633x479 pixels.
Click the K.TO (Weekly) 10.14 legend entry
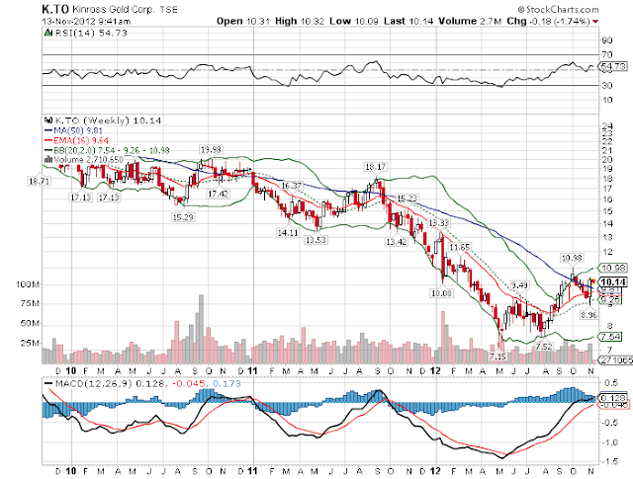(108, 120)
